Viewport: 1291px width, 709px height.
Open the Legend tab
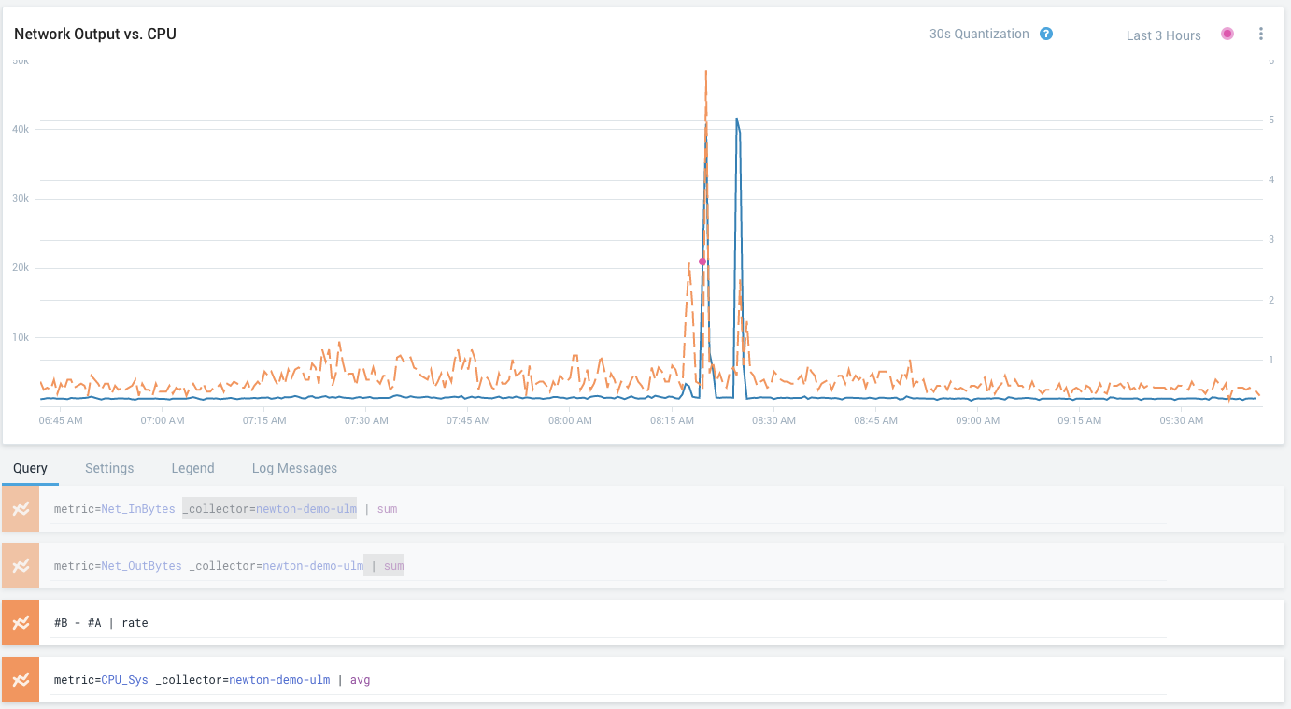pos(192,468)
